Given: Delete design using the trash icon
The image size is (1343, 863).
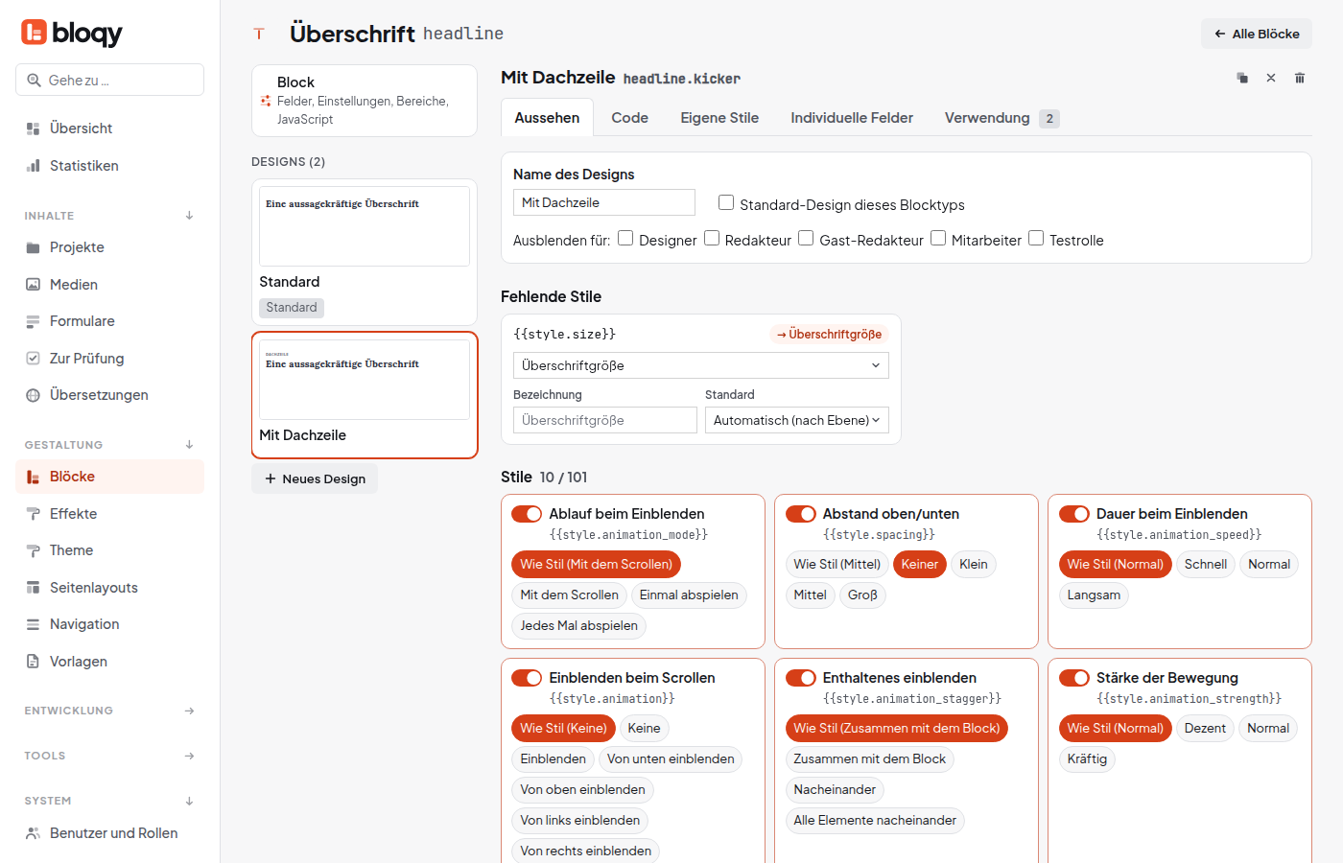Looking at the screenshot, I should point(1300,78).
